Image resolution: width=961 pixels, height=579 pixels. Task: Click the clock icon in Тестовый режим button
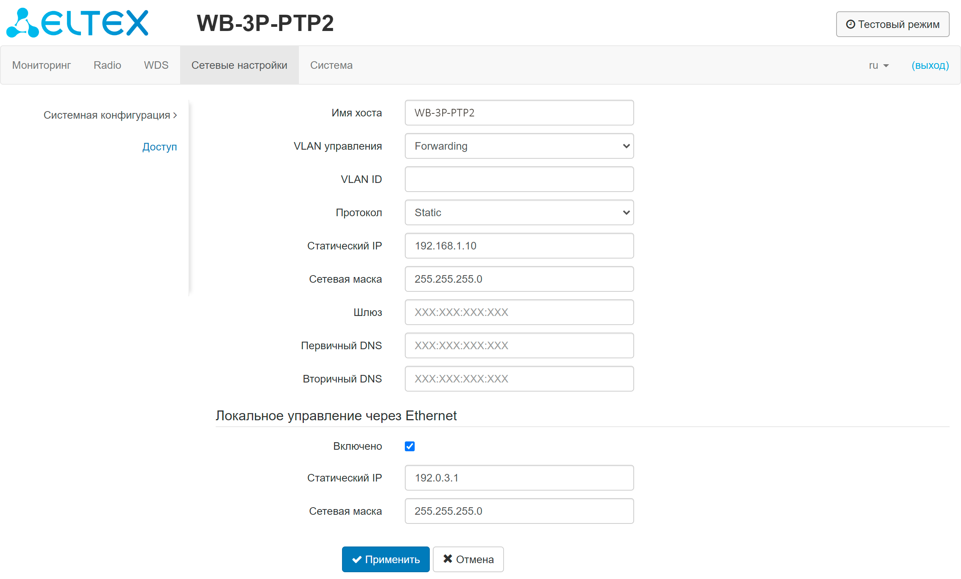[850, 24]
